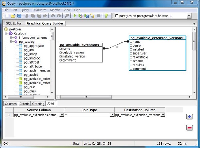This screenshot has width=200, height=148.
Task: Click the Destination Column header
Action: point(140,110)
